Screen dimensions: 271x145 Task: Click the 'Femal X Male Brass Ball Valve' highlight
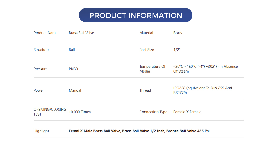(94, 131)
